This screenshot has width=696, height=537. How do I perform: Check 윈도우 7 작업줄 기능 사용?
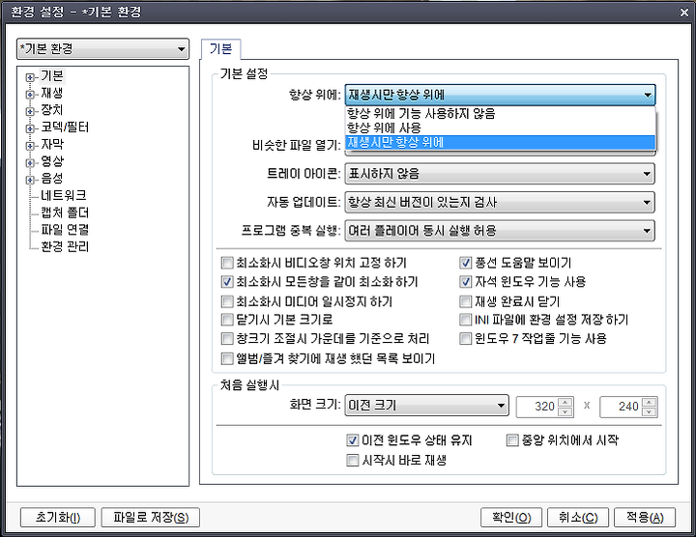[x=465, y=339]
